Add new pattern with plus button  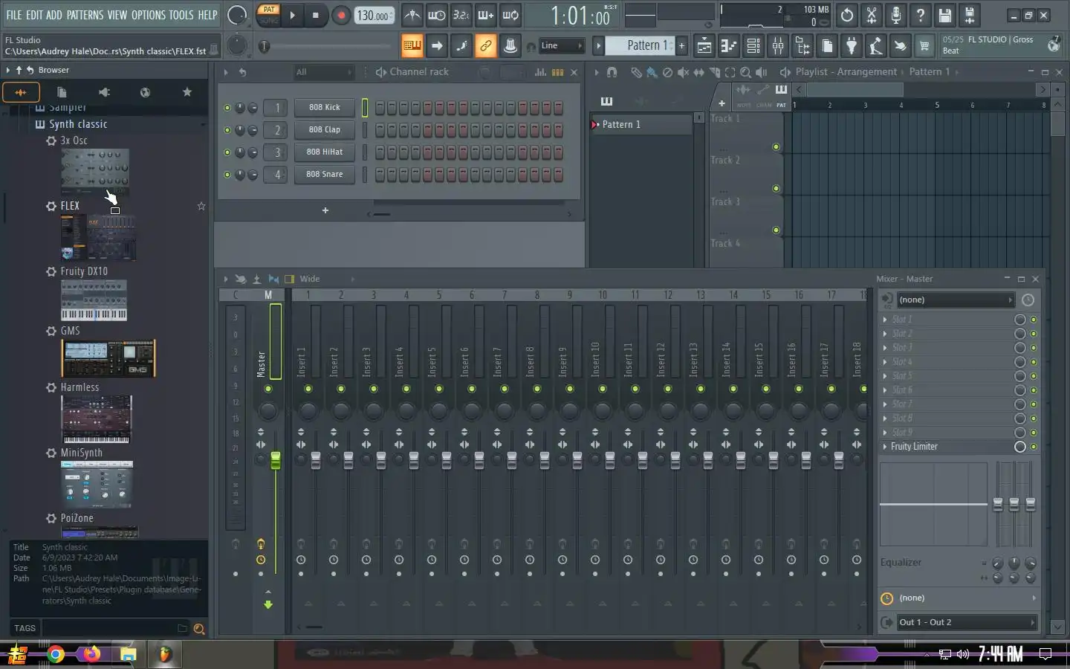pos(681,46)
